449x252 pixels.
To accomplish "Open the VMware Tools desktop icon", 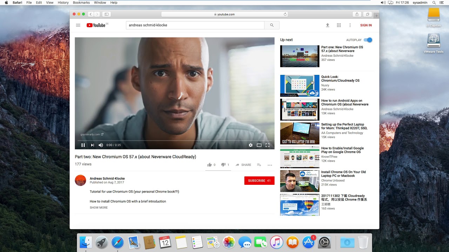I will pos(434,43).
